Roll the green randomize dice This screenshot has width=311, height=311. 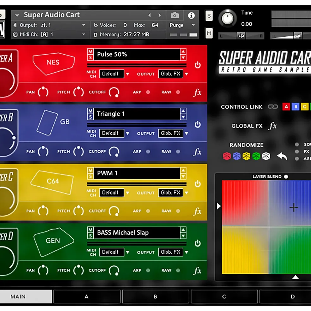pyautogui.click(x=256, y=156)
